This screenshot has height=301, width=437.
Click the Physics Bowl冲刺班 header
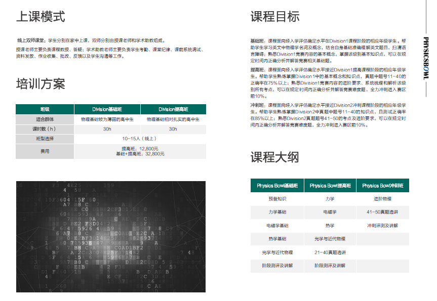point(383,186)
